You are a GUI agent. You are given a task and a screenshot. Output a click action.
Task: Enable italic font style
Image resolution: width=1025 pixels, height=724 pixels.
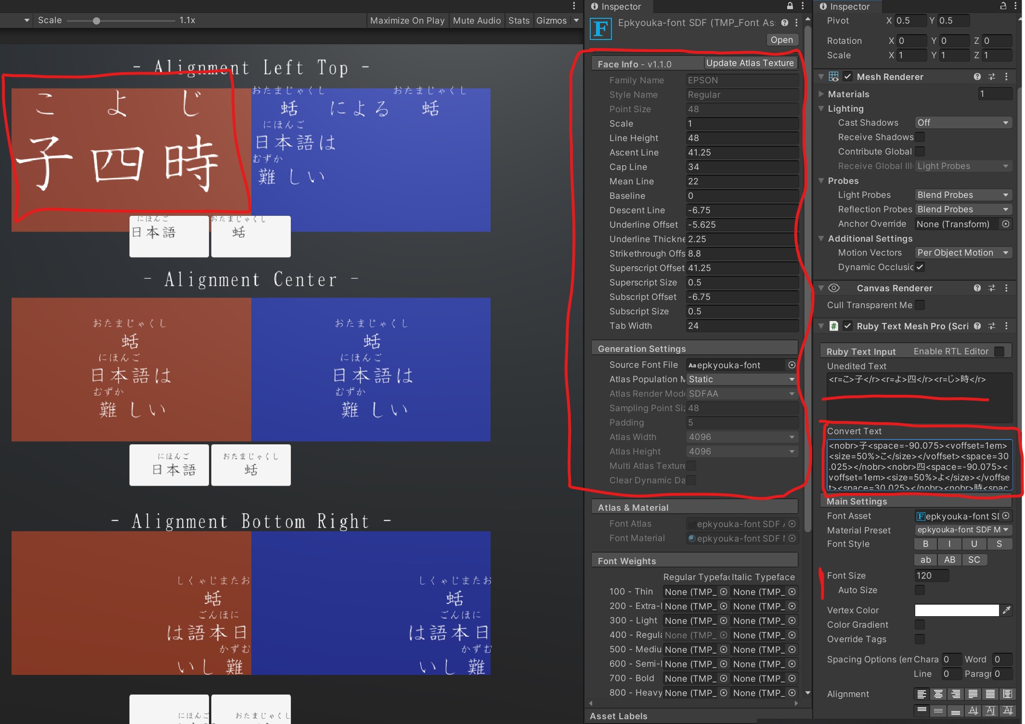949,544
